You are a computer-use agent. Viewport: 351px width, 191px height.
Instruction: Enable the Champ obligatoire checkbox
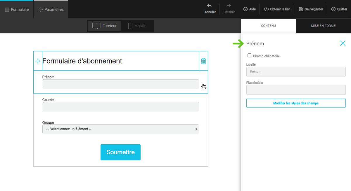point(249,55)
